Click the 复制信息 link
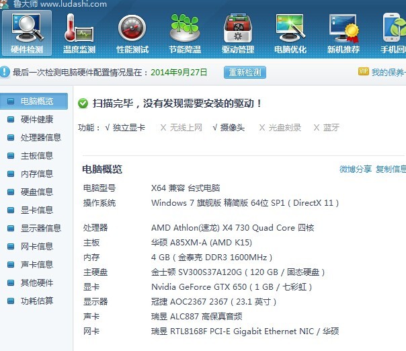The image size is (406, 351). 391,169
